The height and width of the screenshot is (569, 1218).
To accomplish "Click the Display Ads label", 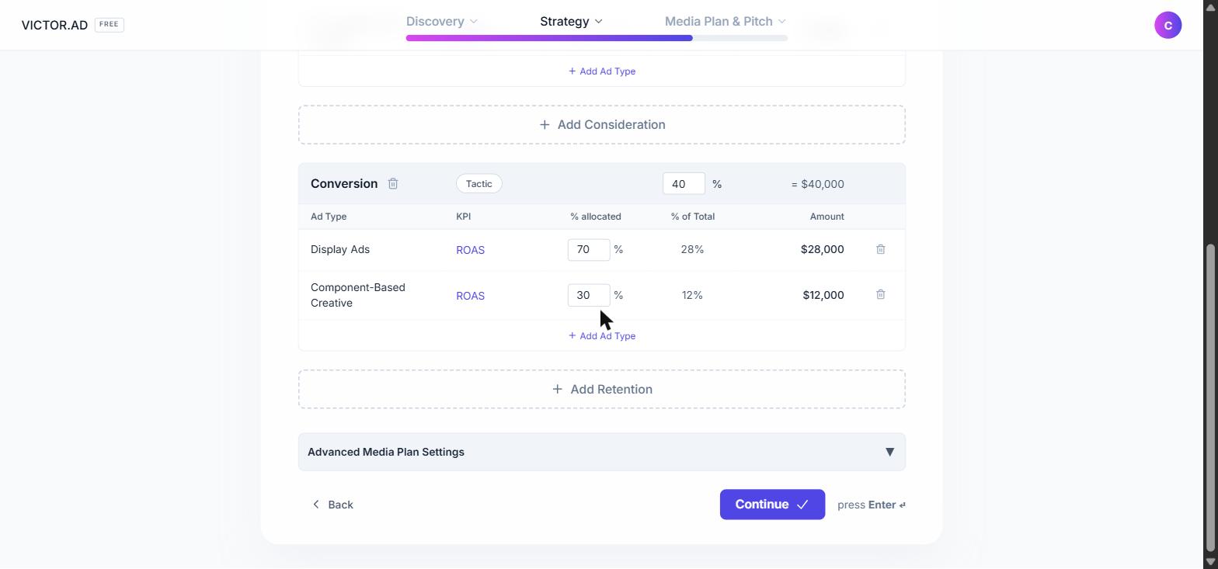I will point(340,249).
